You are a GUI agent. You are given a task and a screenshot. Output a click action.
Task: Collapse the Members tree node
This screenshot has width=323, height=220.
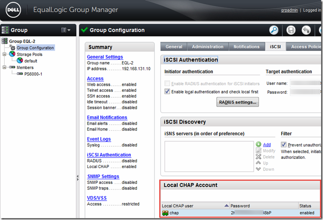coord(5,68)
